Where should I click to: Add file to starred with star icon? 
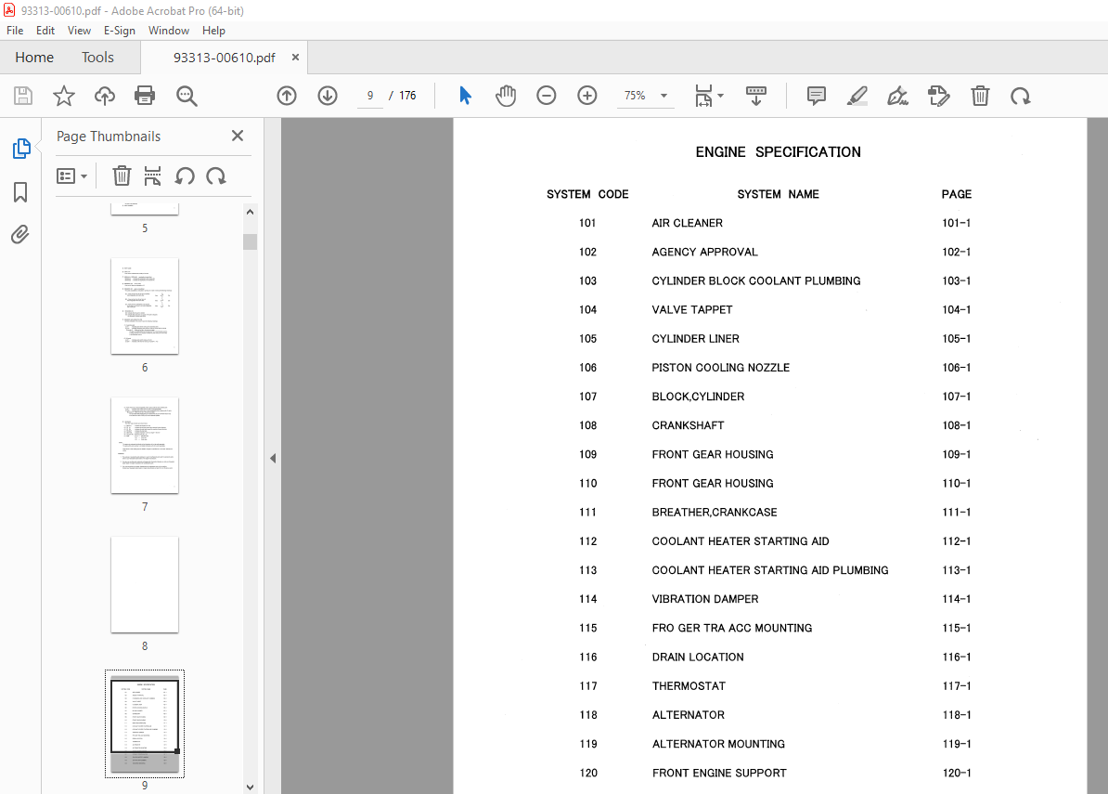pos(64,96)
